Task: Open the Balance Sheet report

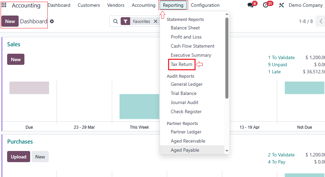Action: (185, 28)
